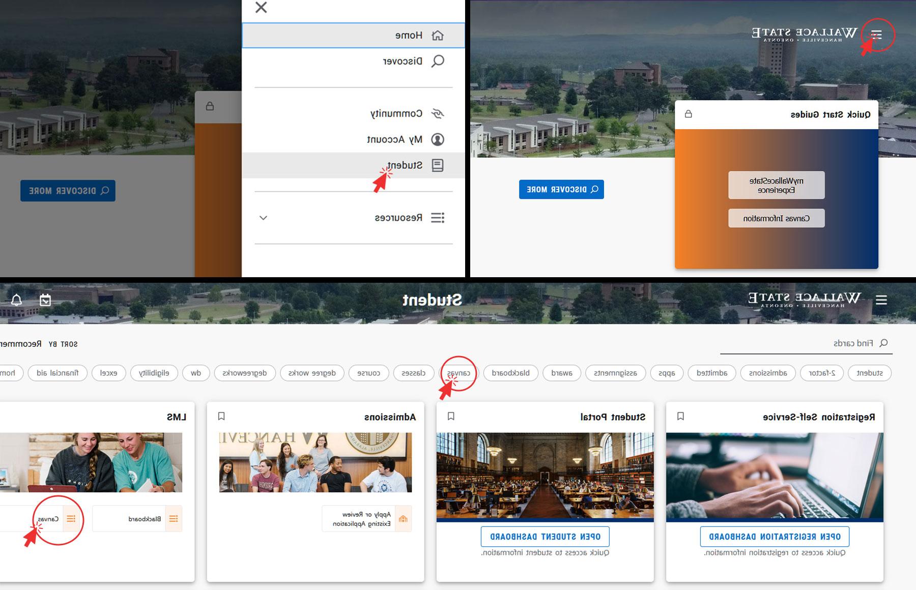The image size is (916, 590).
Task: Click the Discover magnifier icon
Action: tap(438, 61)
